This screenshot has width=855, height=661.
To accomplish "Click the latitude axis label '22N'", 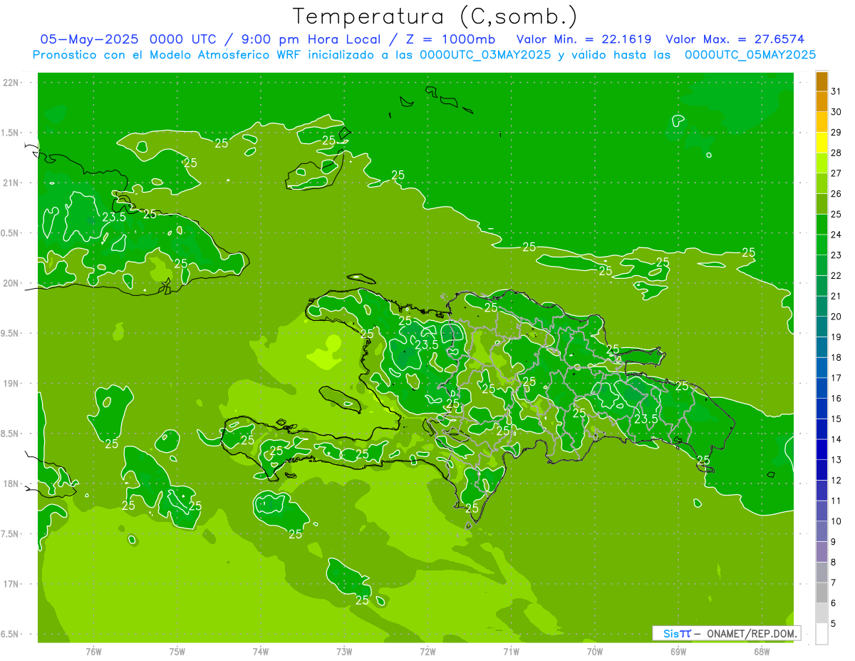I will pyautogui.click(x=11, y=82).
